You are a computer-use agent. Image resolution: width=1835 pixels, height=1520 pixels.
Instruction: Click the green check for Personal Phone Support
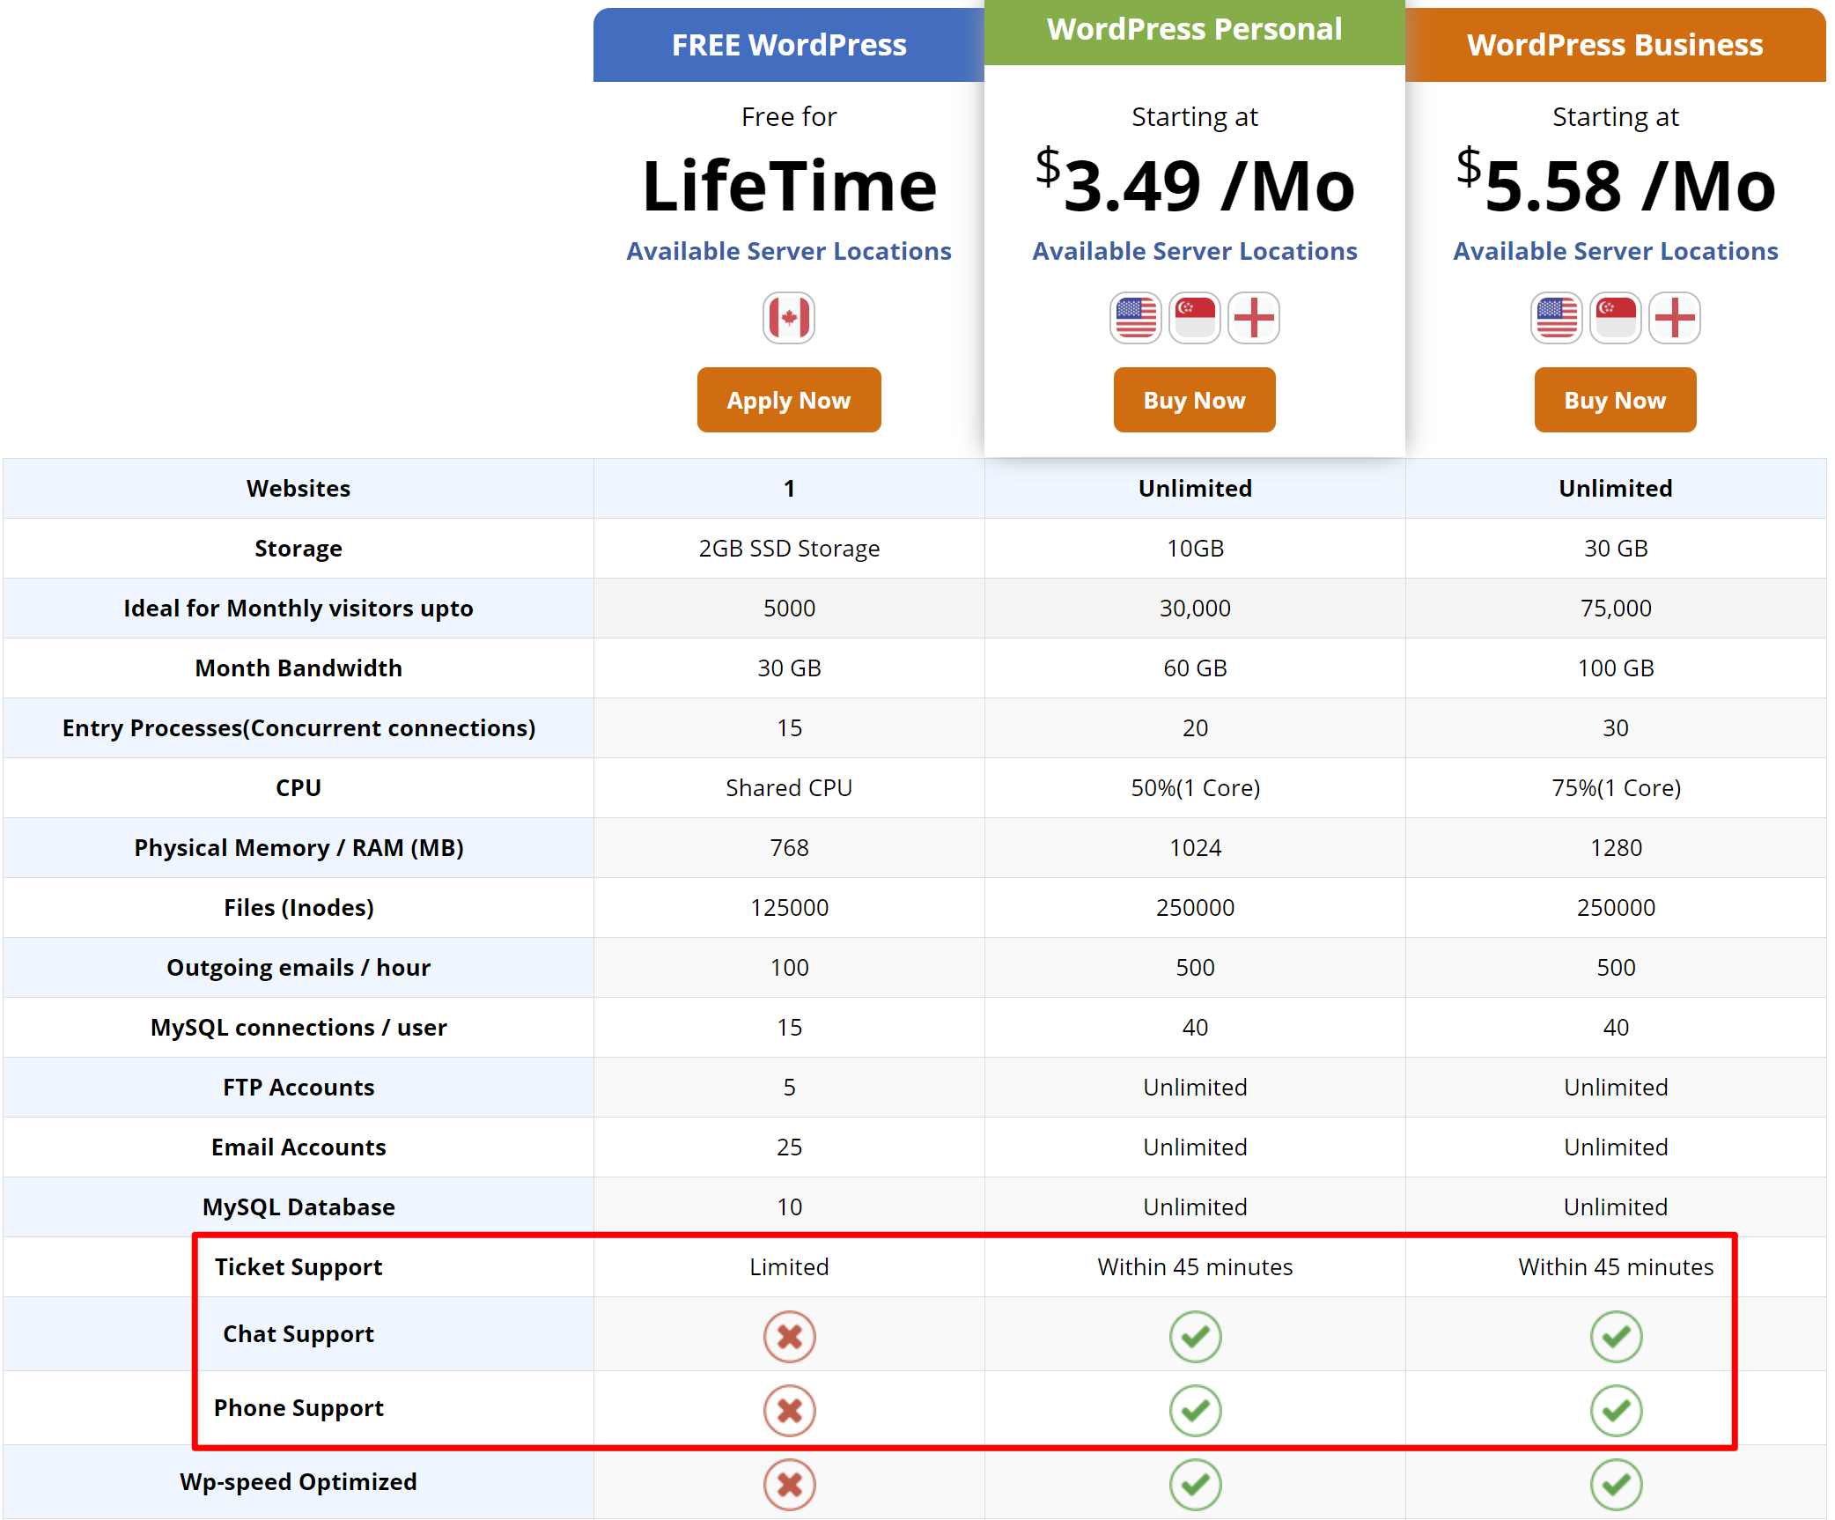1195,1411
